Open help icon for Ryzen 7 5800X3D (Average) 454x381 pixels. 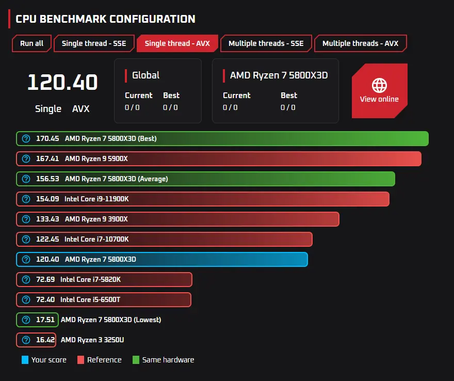(x=26, y=179)
